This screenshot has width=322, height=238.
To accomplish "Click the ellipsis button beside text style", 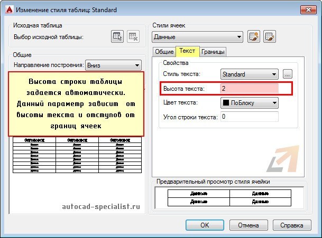I will point(288,74).
